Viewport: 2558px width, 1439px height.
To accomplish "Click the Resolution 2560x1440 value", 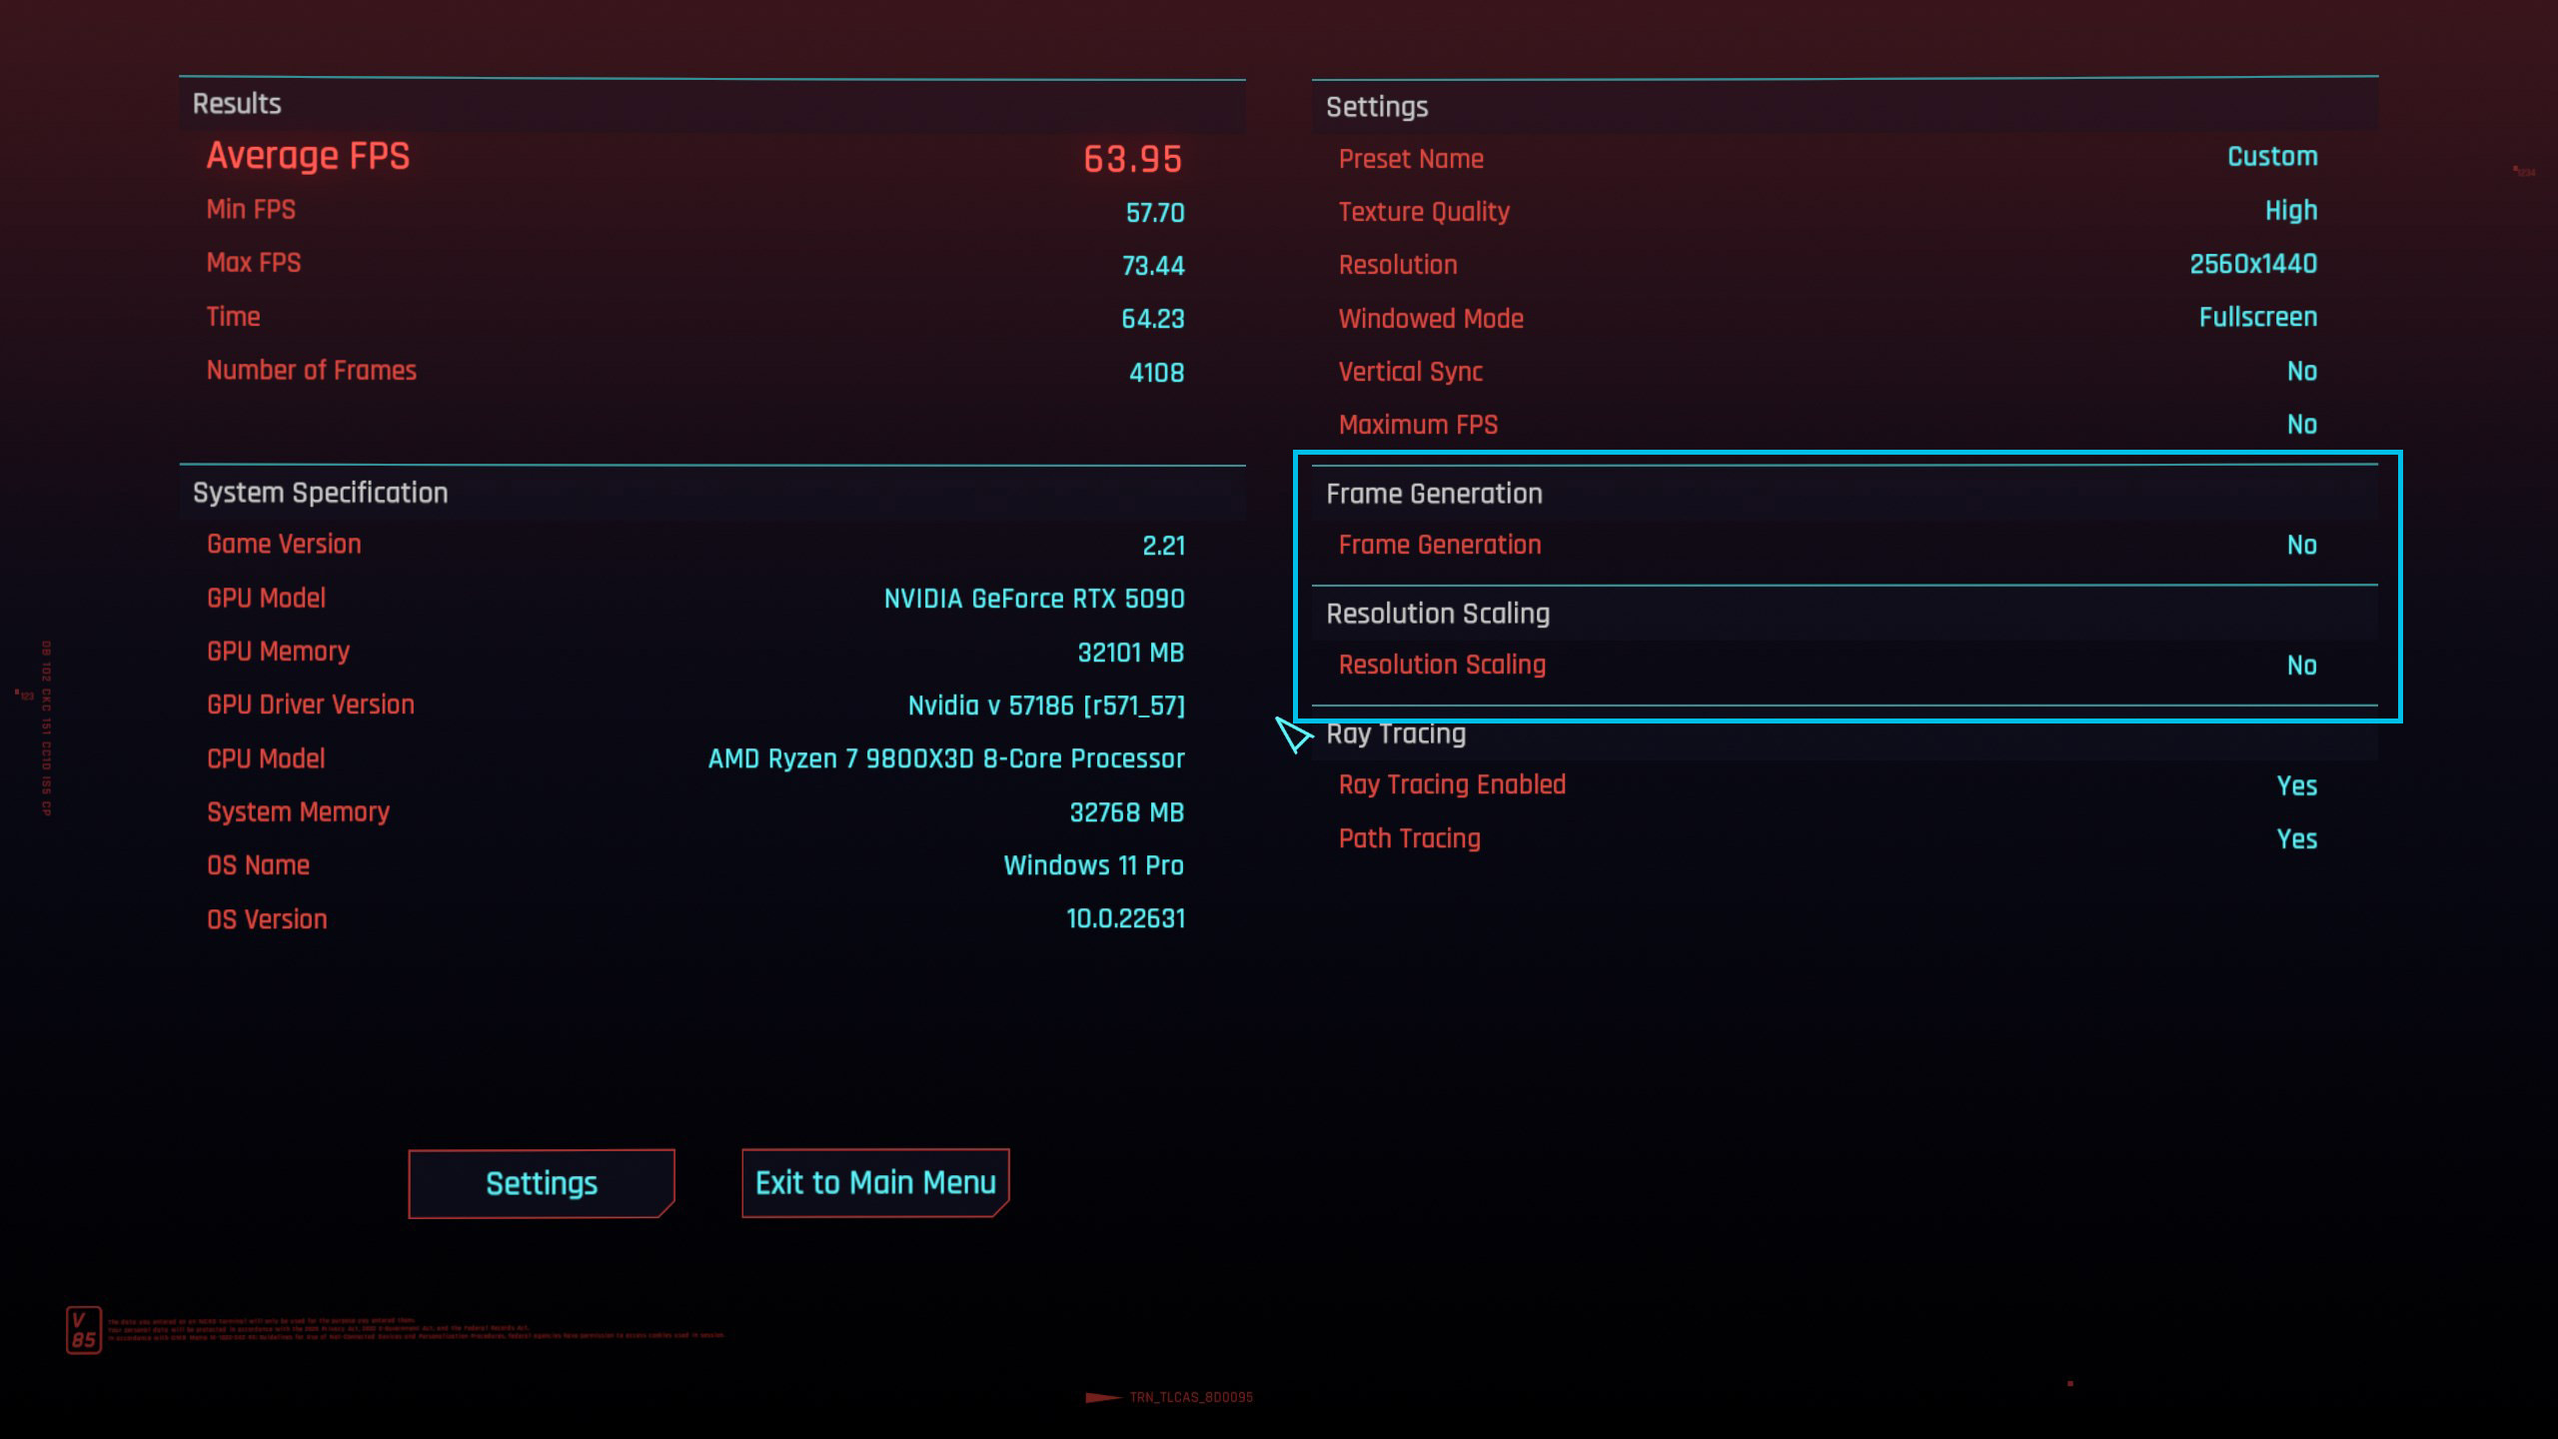I will (2249, 264).
